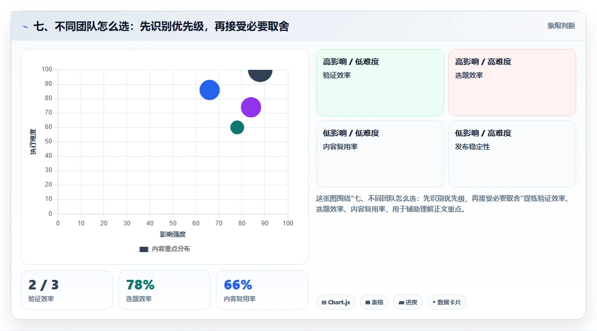Click the 2 / 3 验证效率 stat card
Viewport: 597px width, 331px height.
(x=67, y=290)
